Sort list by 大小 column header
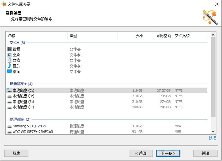 [x=131, y=36]
